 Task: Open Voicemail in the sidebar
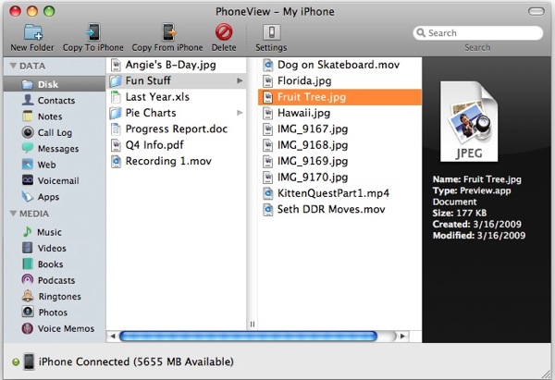pyautogui.click(x=55, y=181)
